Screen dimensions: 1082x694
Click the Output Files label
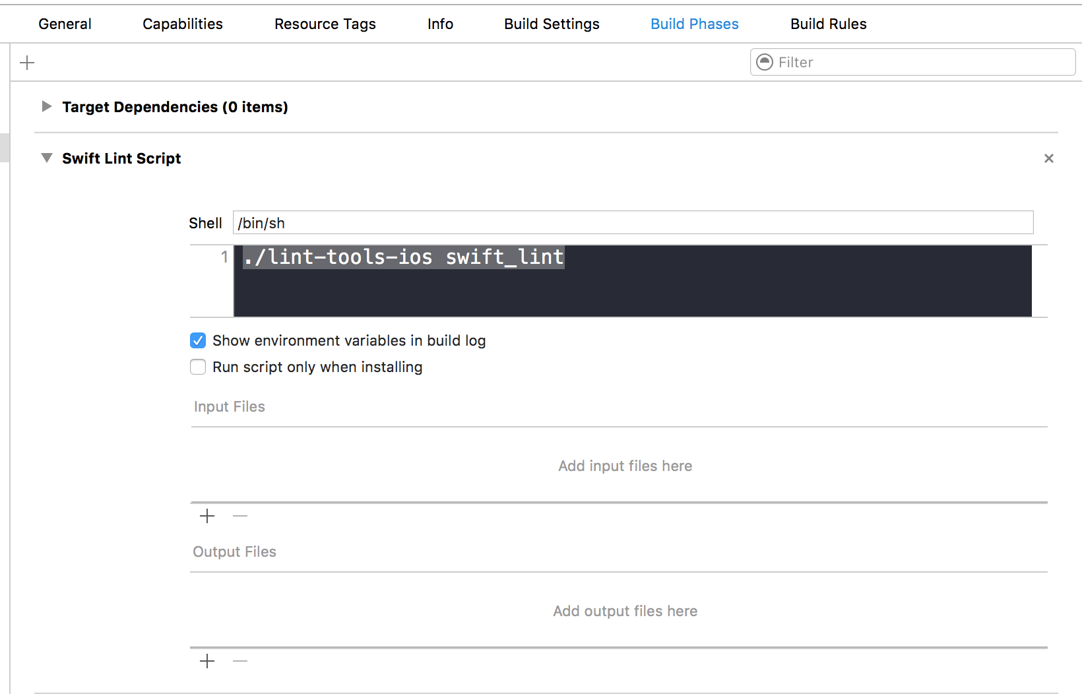(235, 552)
